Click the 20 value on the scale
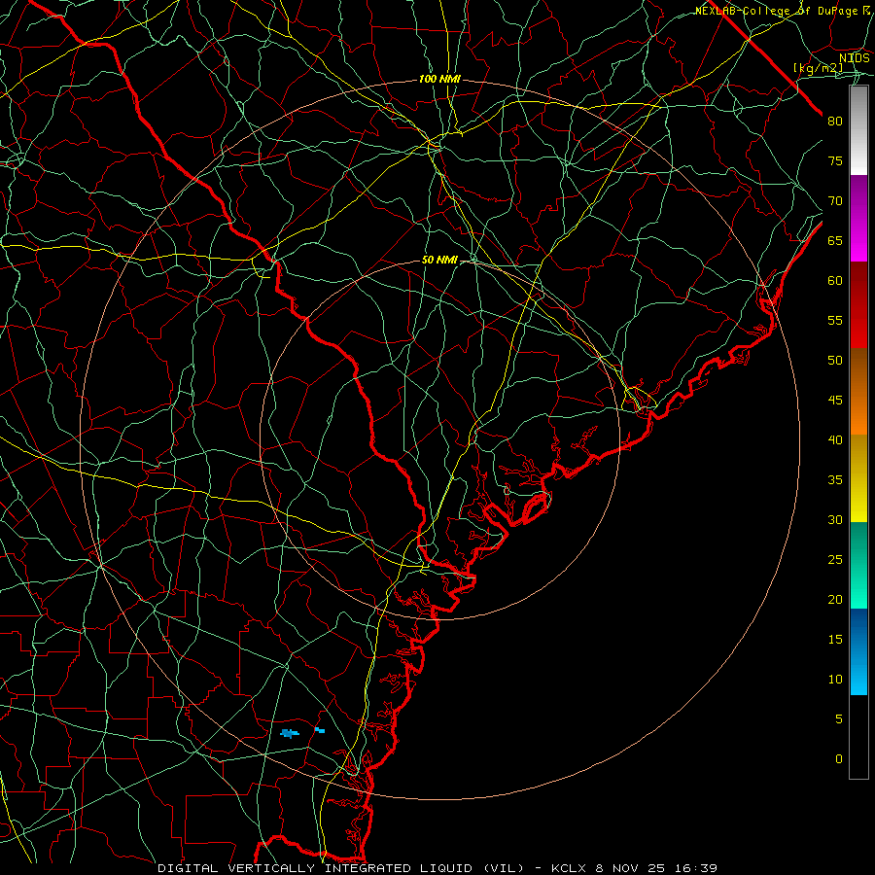Screen dimensions: 875x875 [835, 600]
